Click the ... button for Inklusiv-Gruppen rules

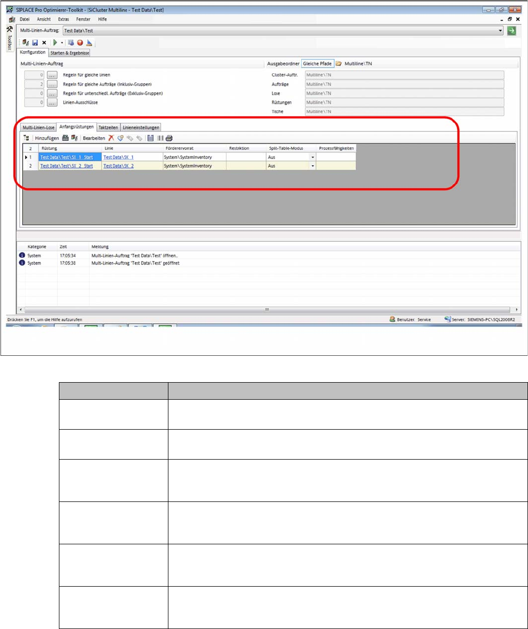coord(52,84)
